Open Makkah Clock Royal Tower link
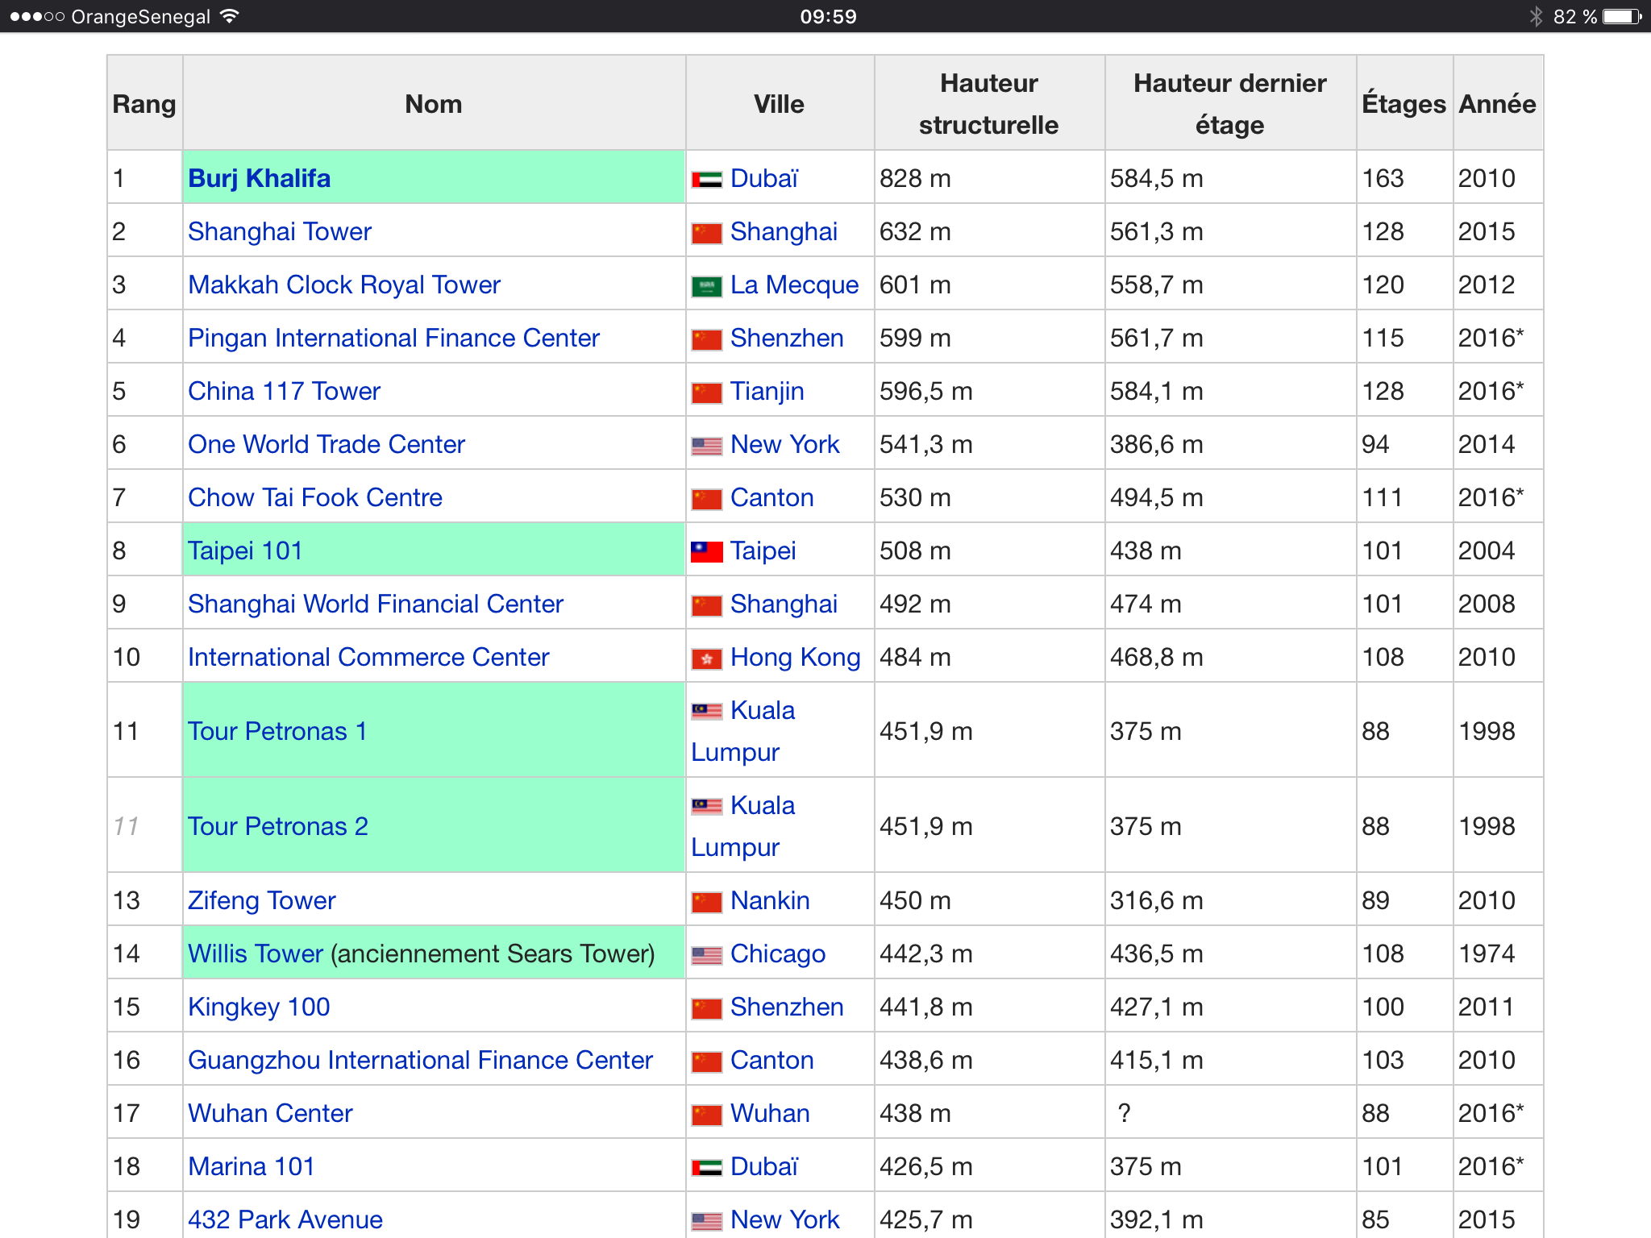Image resolution: width=1651 pixels, height=1238 pixels. click(343, 285)
